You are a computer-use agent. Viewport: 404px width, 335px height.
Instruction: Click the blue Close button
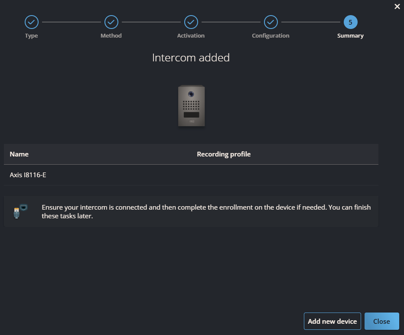tap(381, 321)
